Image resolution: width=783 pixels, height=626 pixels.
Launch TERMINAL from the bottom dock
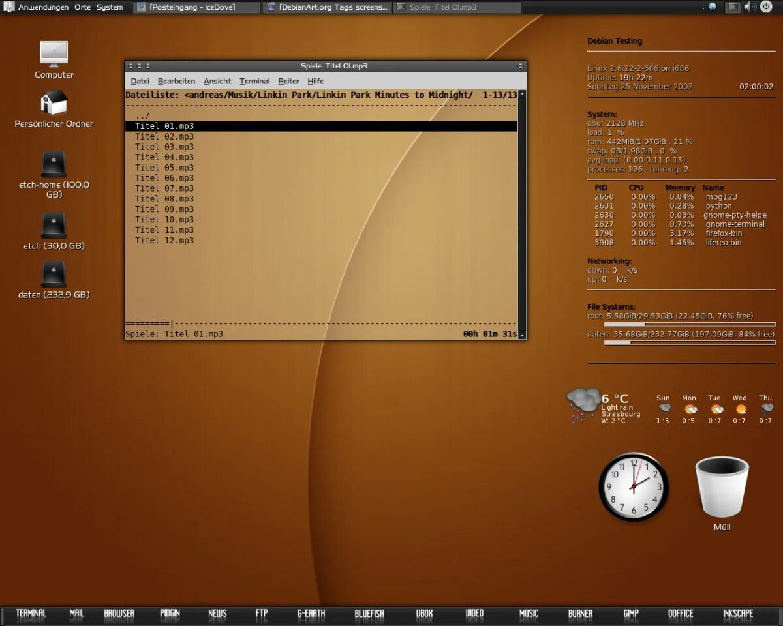coord(31,614)
